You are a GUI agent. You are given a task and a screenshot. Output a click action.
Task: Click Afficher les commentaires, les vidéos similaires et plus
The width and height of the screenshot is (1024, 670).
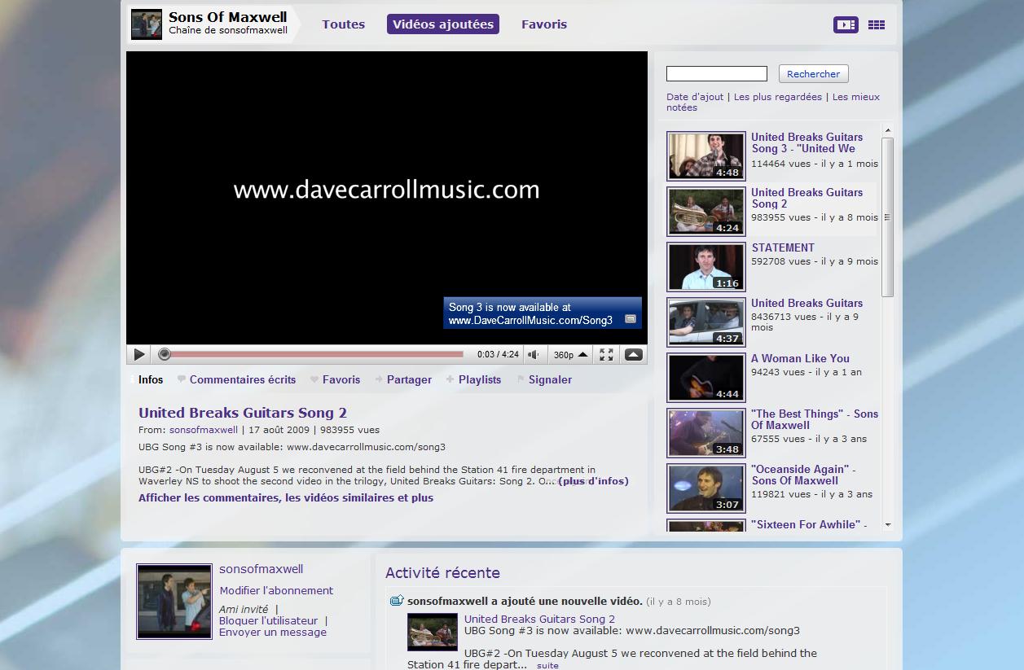point(286,497)
